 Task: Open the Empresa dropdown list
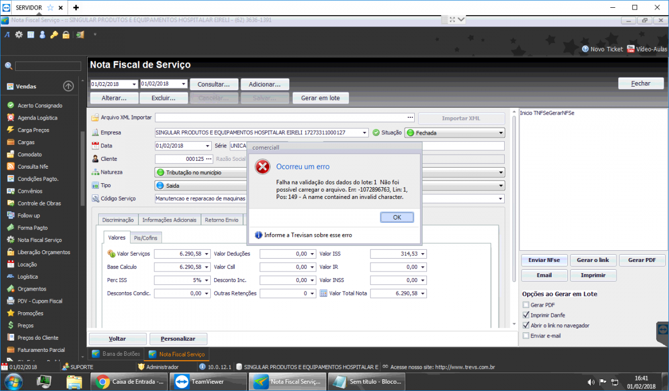[364, 132]
